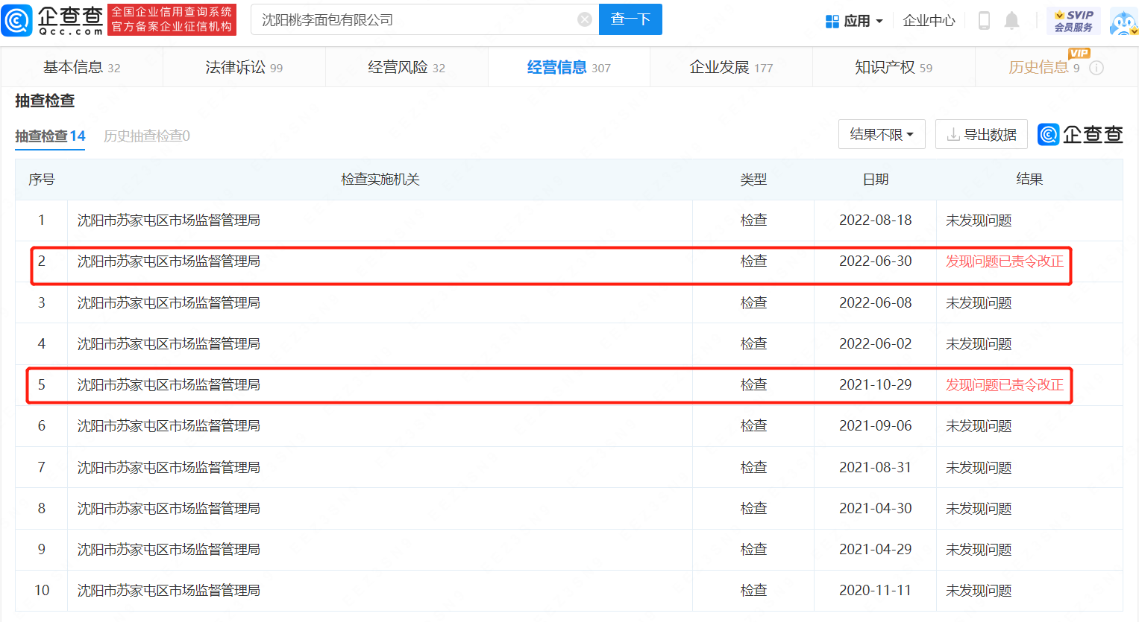Click date 2020-11-11
Viewport: 1139px width, 622px height.
876,591
